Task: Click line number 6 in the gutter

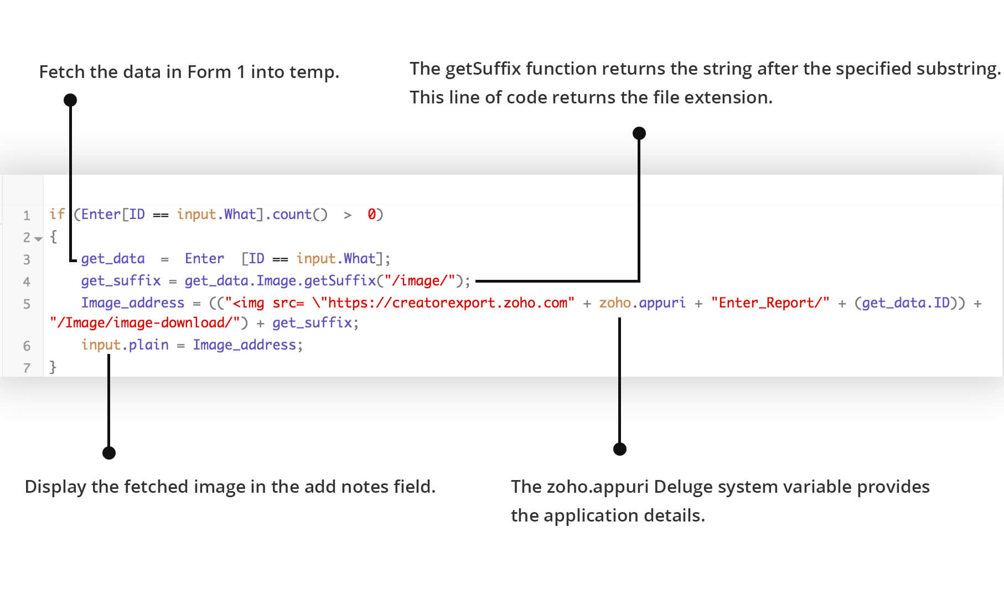Action: (27, 346)
